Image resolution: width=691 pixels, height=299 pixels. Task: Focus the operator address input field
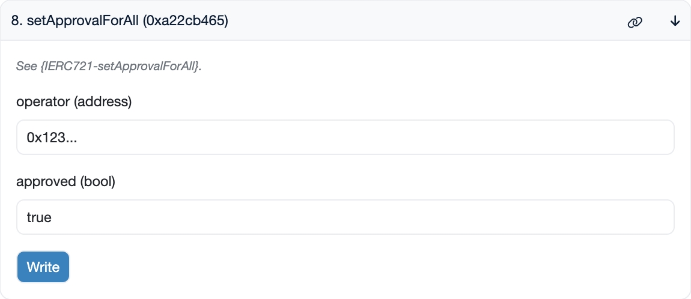click(345, 137)
